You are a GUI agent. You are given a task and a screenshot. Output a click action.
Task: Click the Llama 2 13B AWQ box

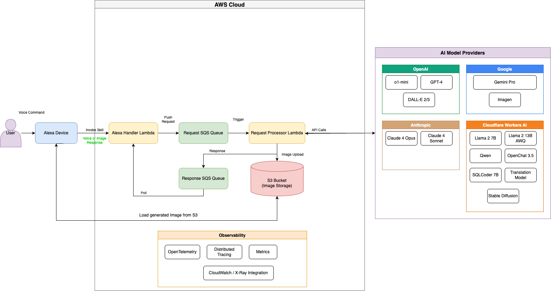[521, 138]
